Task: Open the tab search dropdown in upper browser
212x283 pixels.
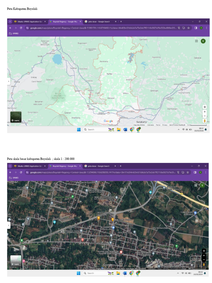Action: click(10, 22)
